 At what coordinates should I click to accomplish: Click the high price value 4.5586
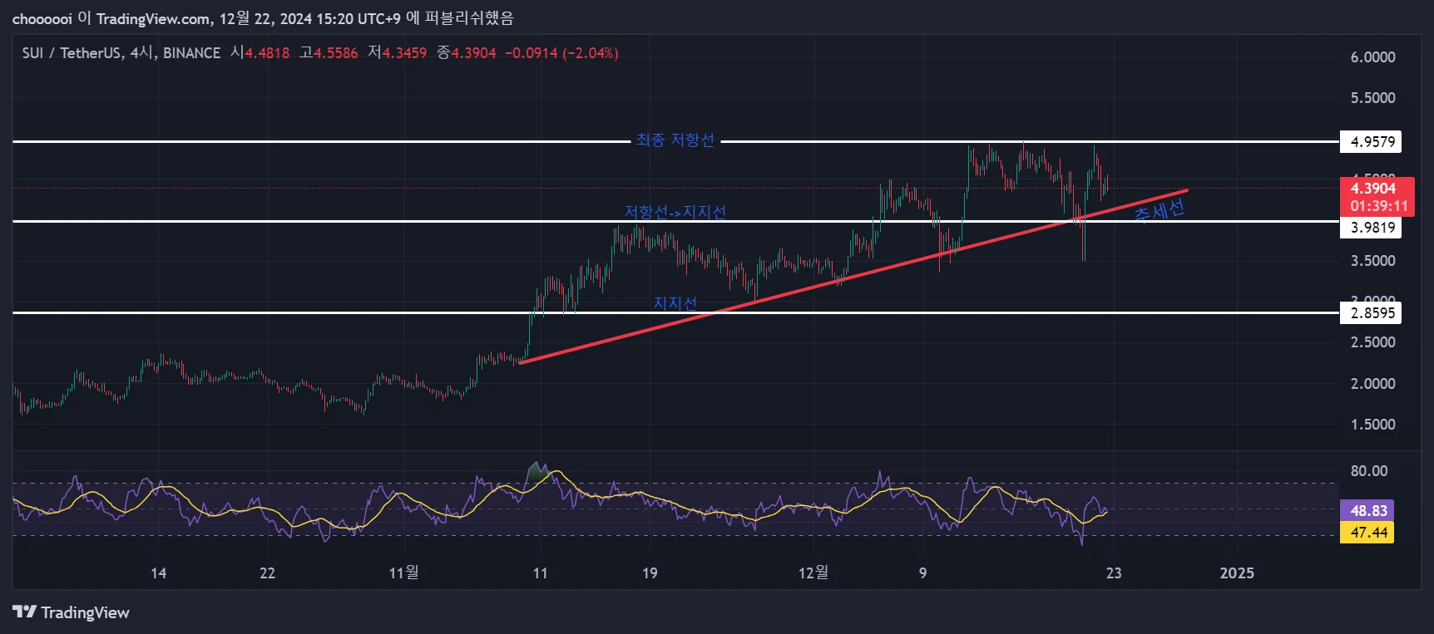[335, 53]
